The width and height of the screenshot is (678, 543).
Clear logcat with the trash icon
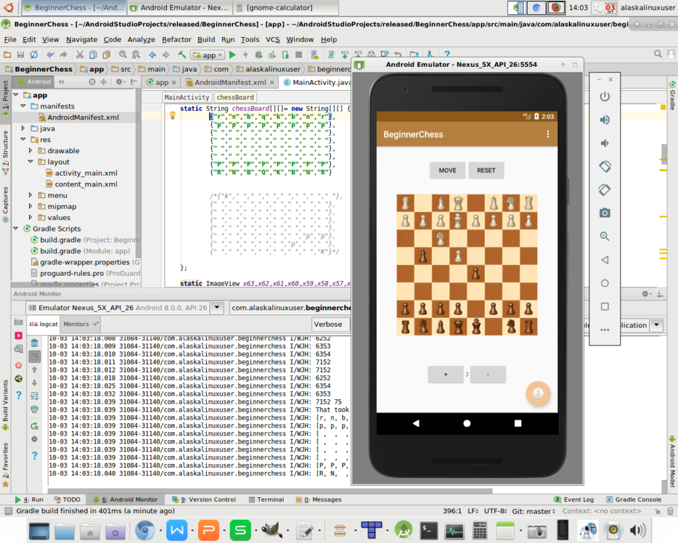(x=34, y=343)
